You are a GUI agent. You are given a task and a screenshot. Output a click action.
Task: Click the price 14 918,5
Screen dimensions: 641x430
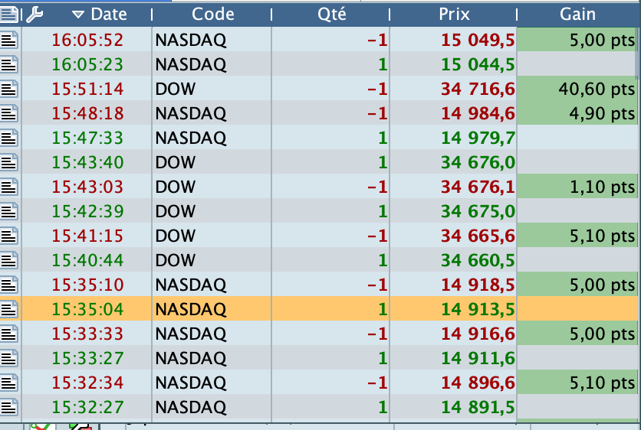click(x=478, y=285)
